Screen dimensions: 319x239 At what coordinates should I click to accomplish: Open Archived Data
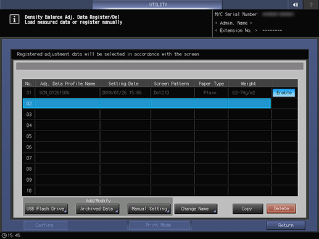97,209
